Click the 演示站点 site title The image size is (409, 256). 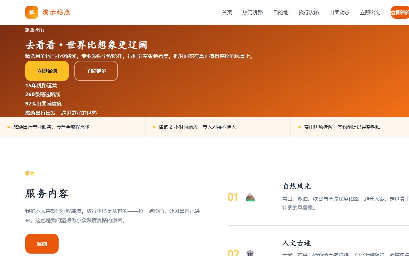pos(57,12)
